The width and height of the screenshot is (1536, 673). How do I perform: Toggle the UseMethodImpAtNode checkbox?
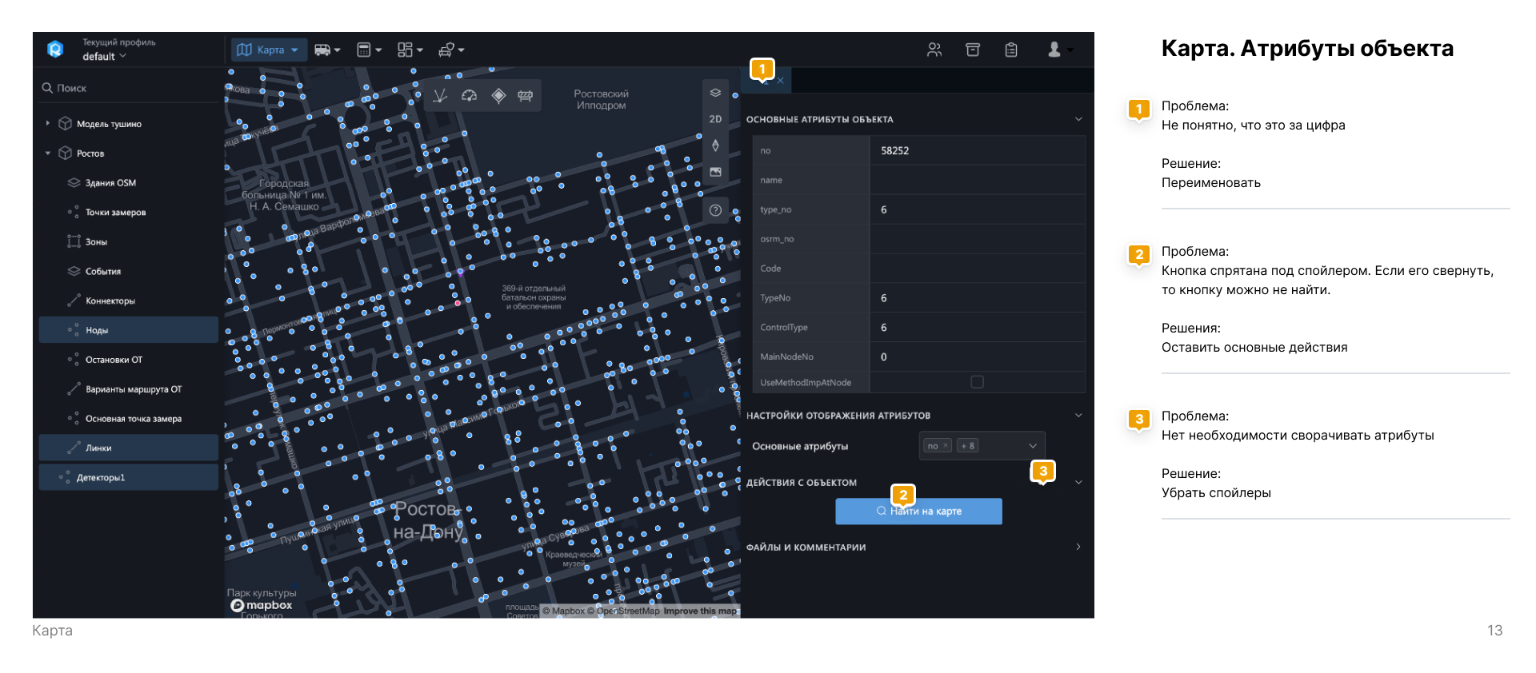coord(977,382)
